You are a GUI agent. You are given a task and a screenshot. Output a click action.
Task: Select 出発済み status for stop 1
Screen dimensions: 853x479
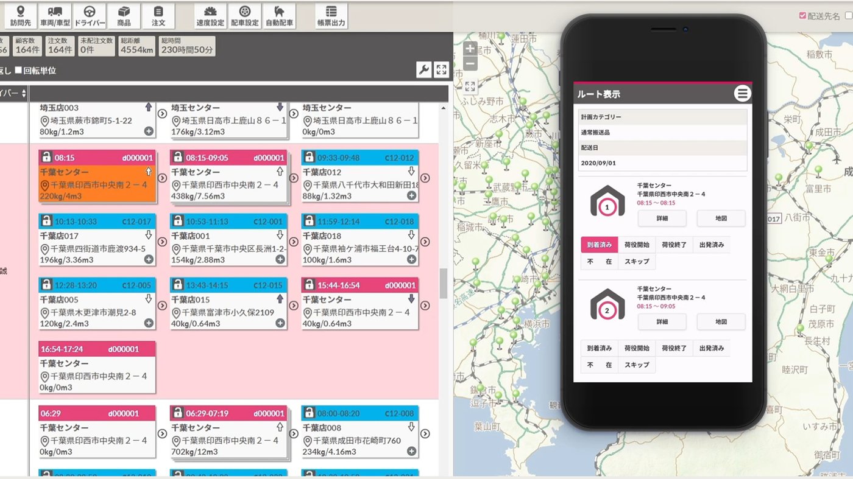click(x=712, y=245)
